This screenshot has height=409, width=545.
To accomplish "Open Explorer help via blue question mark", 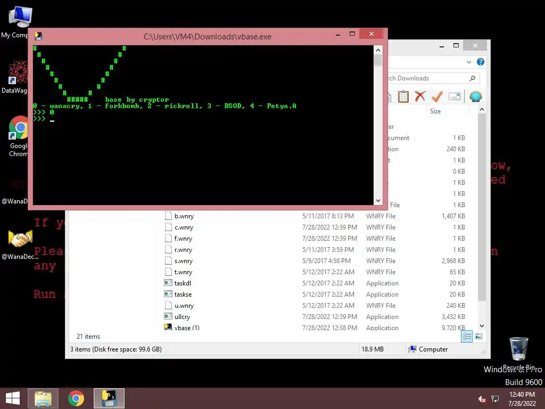I will coord(481,62).
